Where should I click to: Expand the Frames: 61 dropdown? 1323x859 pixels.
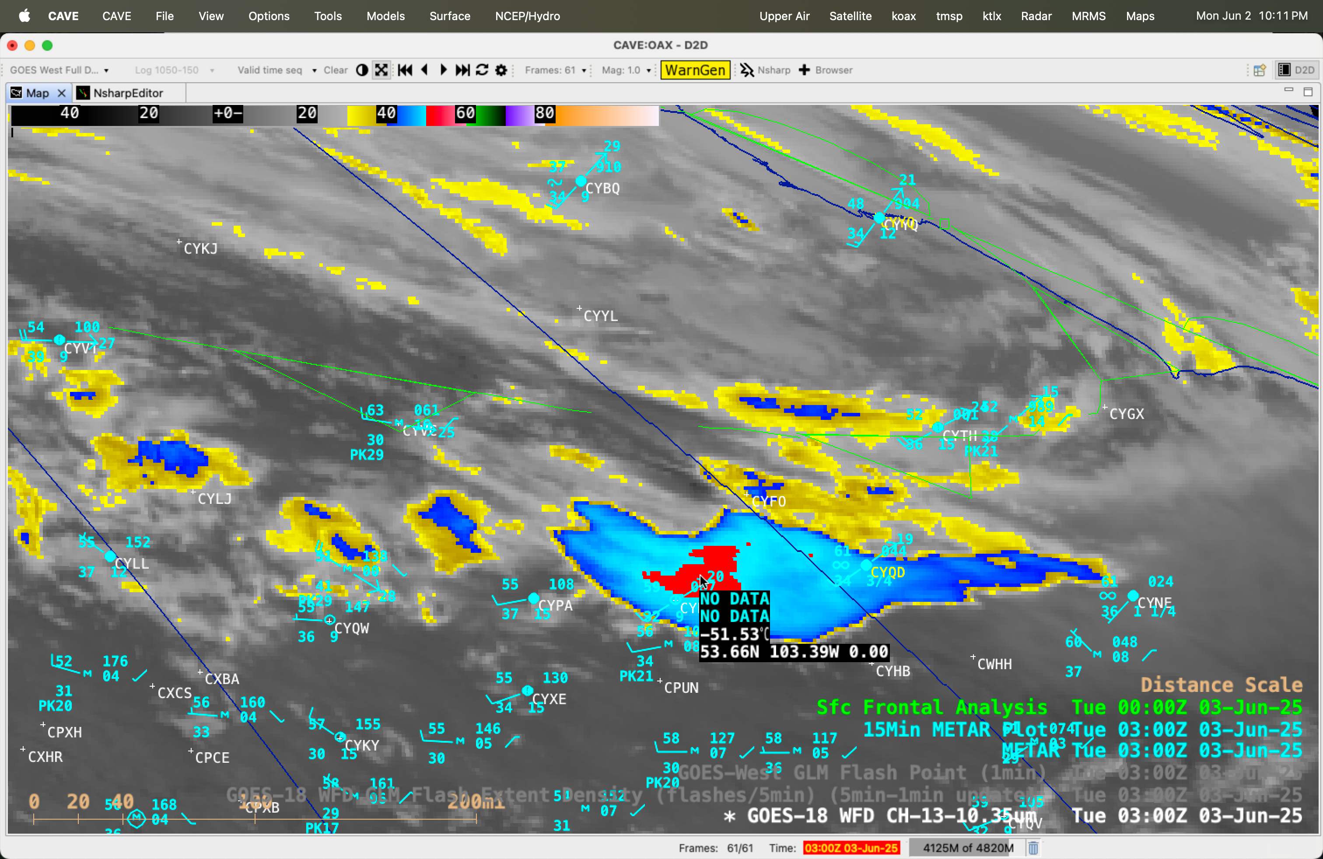[555, 70]
